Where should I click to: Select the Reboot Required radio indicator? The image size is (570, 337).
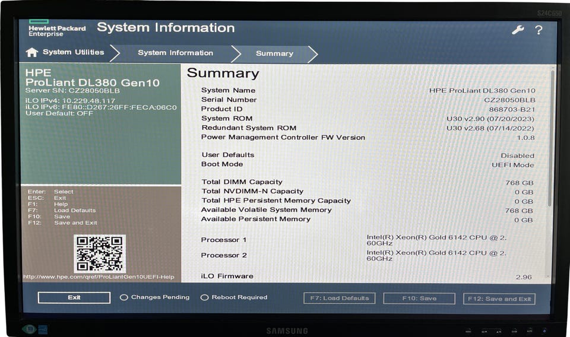pyautogui.click(x=205, y=297)
